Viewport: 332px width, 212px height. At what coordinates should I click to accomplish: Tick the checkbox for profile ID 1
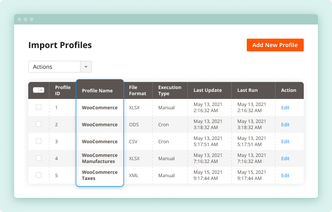tap(39, 107)
